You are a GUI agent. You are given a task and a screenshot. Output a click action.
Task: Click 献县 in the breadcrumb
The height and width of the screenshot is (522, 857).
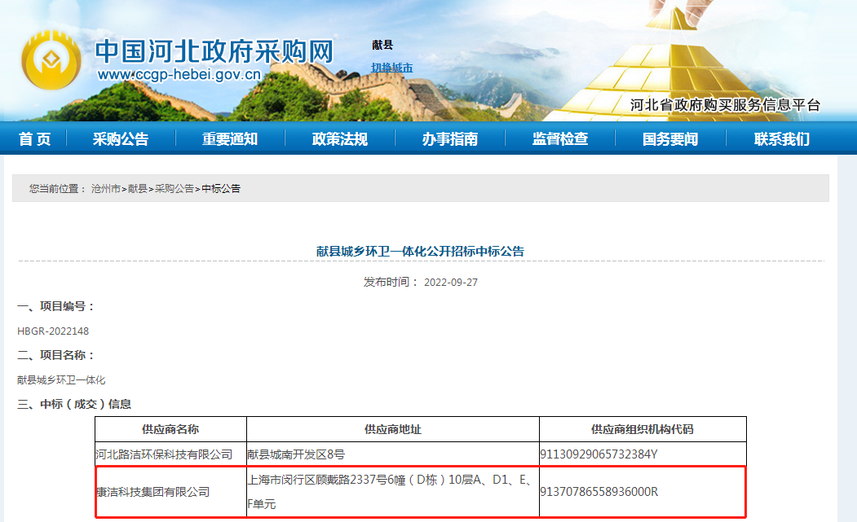click(138, 188)
